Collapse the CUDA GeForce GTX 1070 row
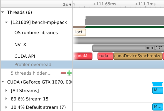The height and width of the screenshot is (111, 164). tap(3, 82)
